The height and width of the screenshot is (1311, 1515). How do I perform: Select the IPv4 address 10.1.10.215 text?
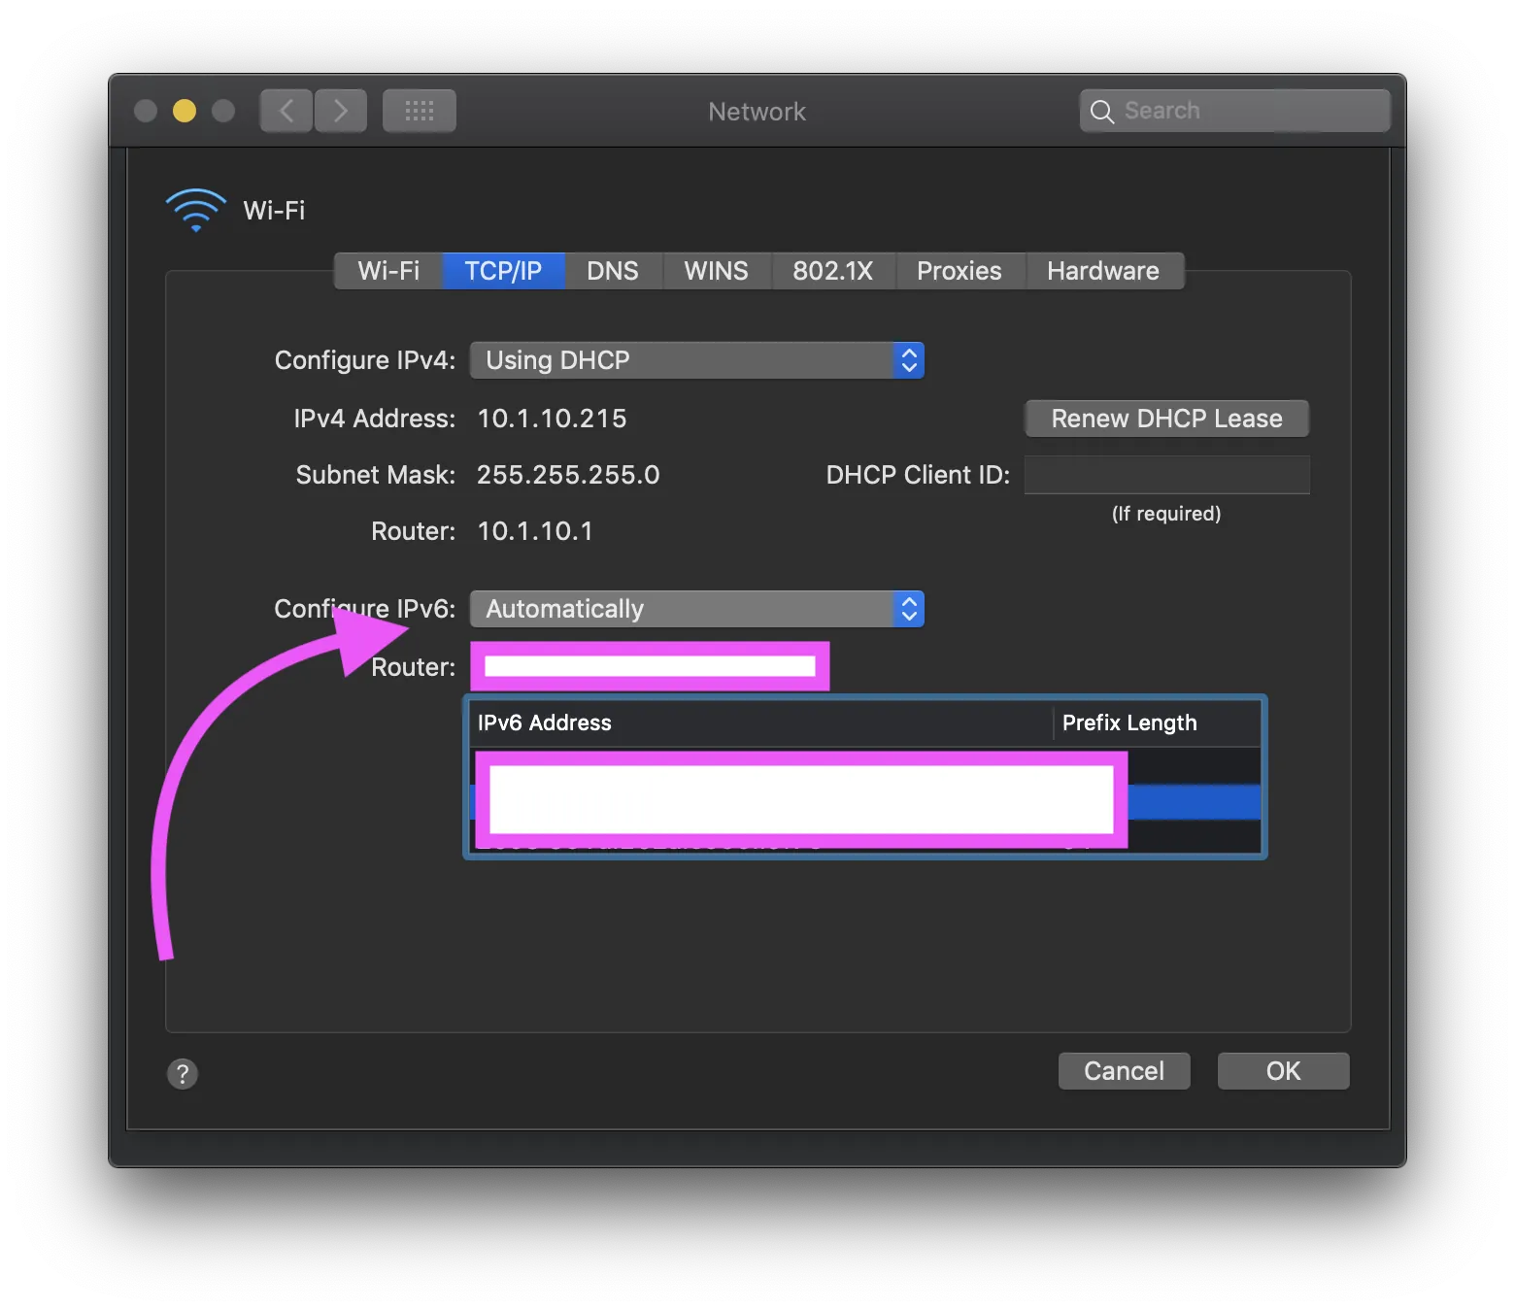pos(552,419)
